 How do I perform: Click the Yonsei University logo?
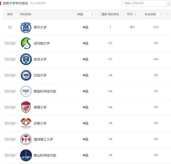click(x=26, y=59)
